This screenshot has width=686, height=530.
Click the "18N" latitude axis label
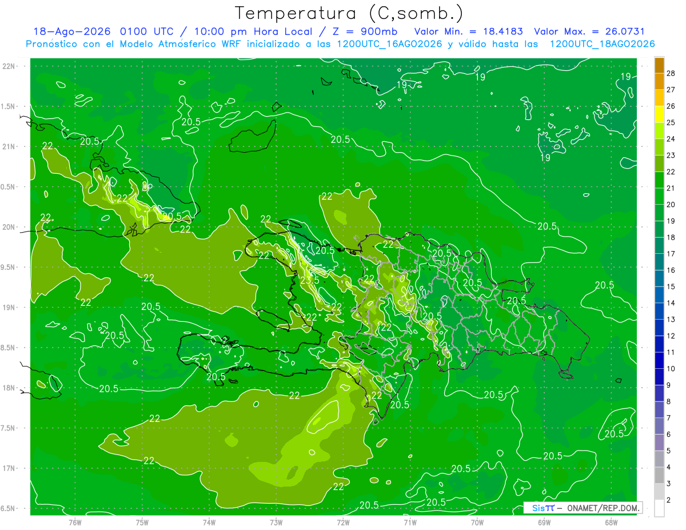(x=9, y=388)
